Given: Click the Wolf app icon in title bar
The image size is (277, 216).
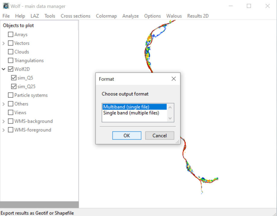Looking at the screenshot, I should coord(6,6).
